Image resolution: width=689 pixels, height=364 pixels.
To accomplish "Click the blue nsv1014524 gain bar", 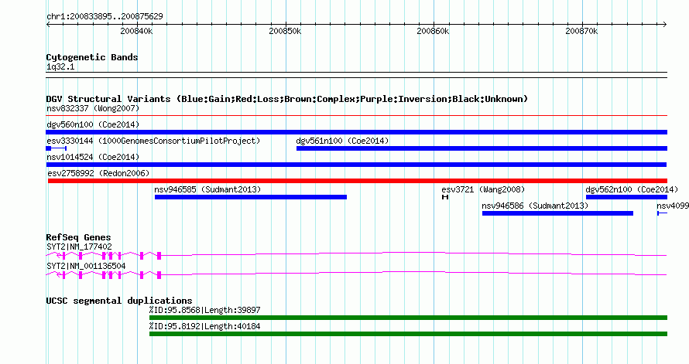I will tap(356, 165).
